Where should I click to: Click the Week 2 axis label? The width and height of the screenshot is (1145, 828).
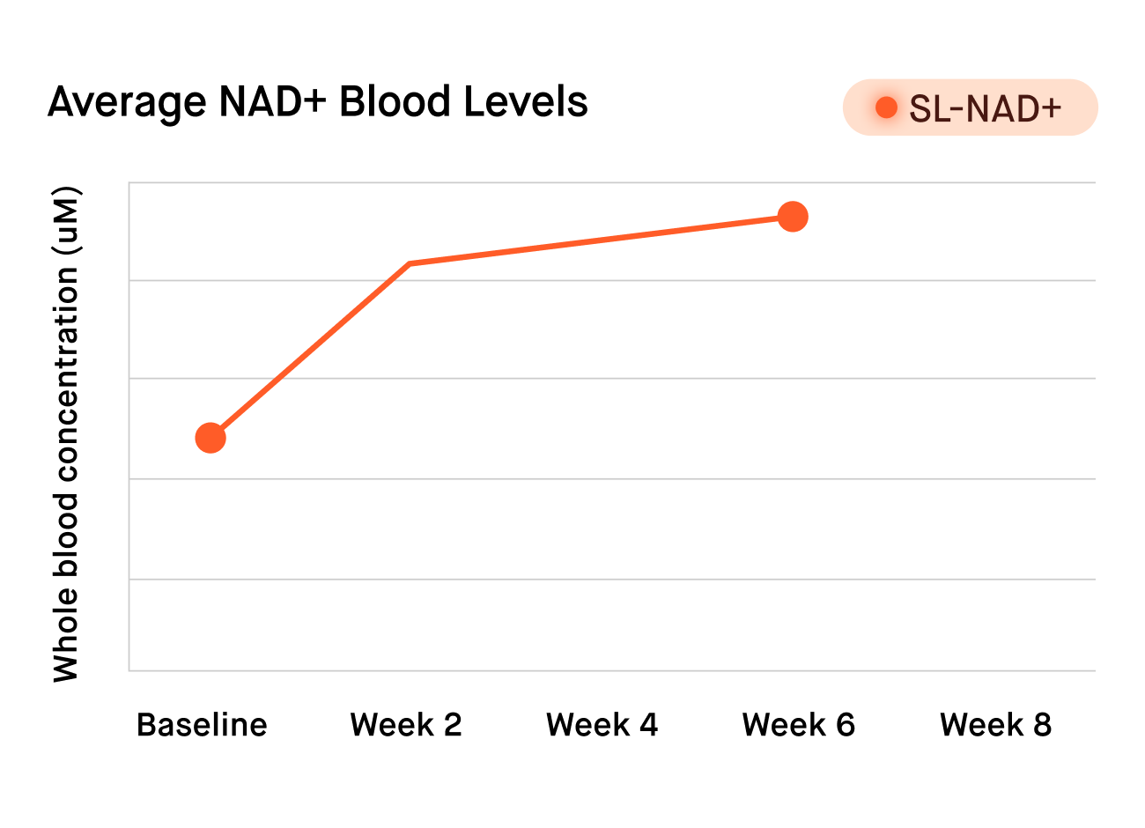[406, 725]
